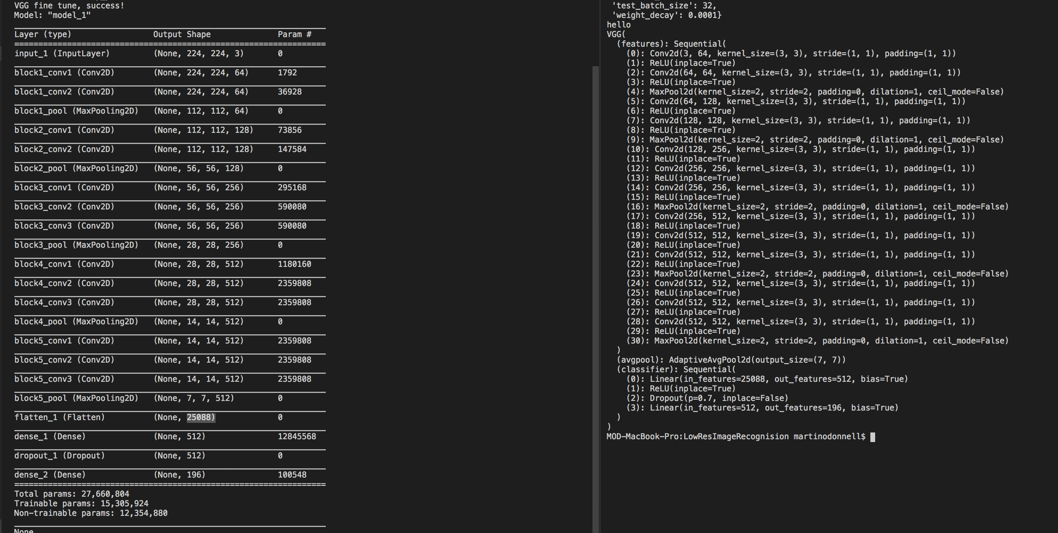Click the Linear in_features=25088 line
The width and height of the screenshot is (1058, 533).
(x=767, y=379)
